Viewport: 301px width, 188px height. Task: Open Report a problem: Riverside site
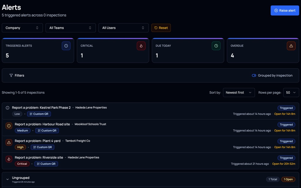[39, 157]
